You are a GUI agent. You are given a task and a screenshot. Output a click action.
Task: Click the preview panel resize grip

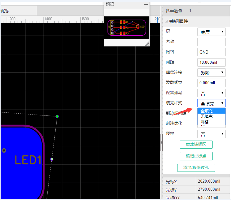[x=147, y=44]
